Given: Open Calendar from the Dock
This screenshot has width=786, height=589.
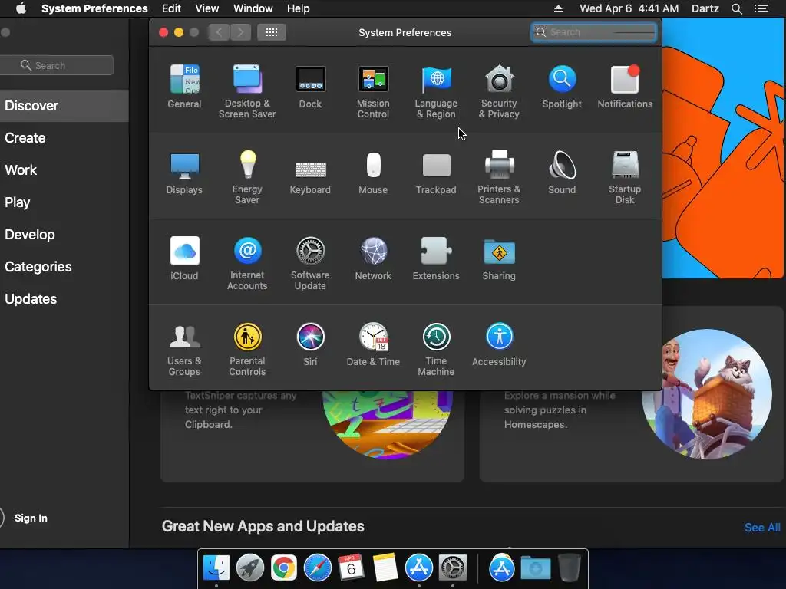Looking at the screenshot, I should pyautogui.click(x=351, y=568).
